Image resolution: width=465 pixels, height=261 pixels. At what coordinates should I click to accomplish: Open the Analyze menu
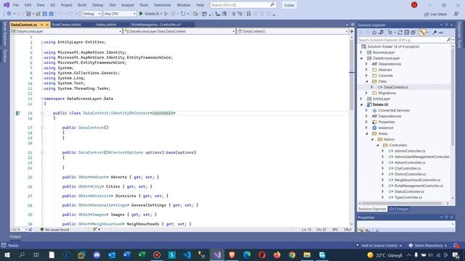click(x=127, y=5)
